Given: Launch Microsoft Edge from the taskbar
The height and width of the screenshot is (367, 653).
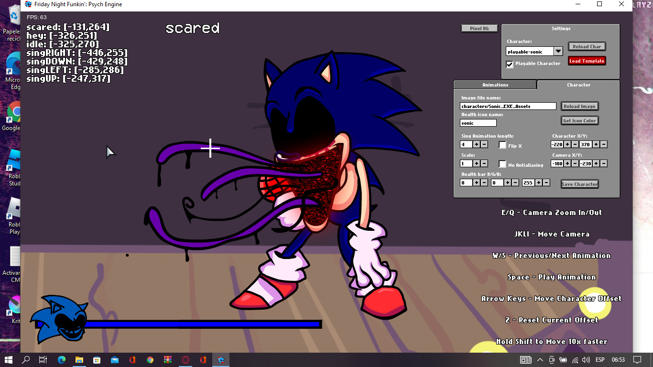Looking at the screenshot, I should (x=62, y=360).
